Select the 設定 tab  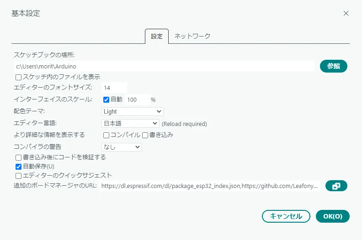157,36
